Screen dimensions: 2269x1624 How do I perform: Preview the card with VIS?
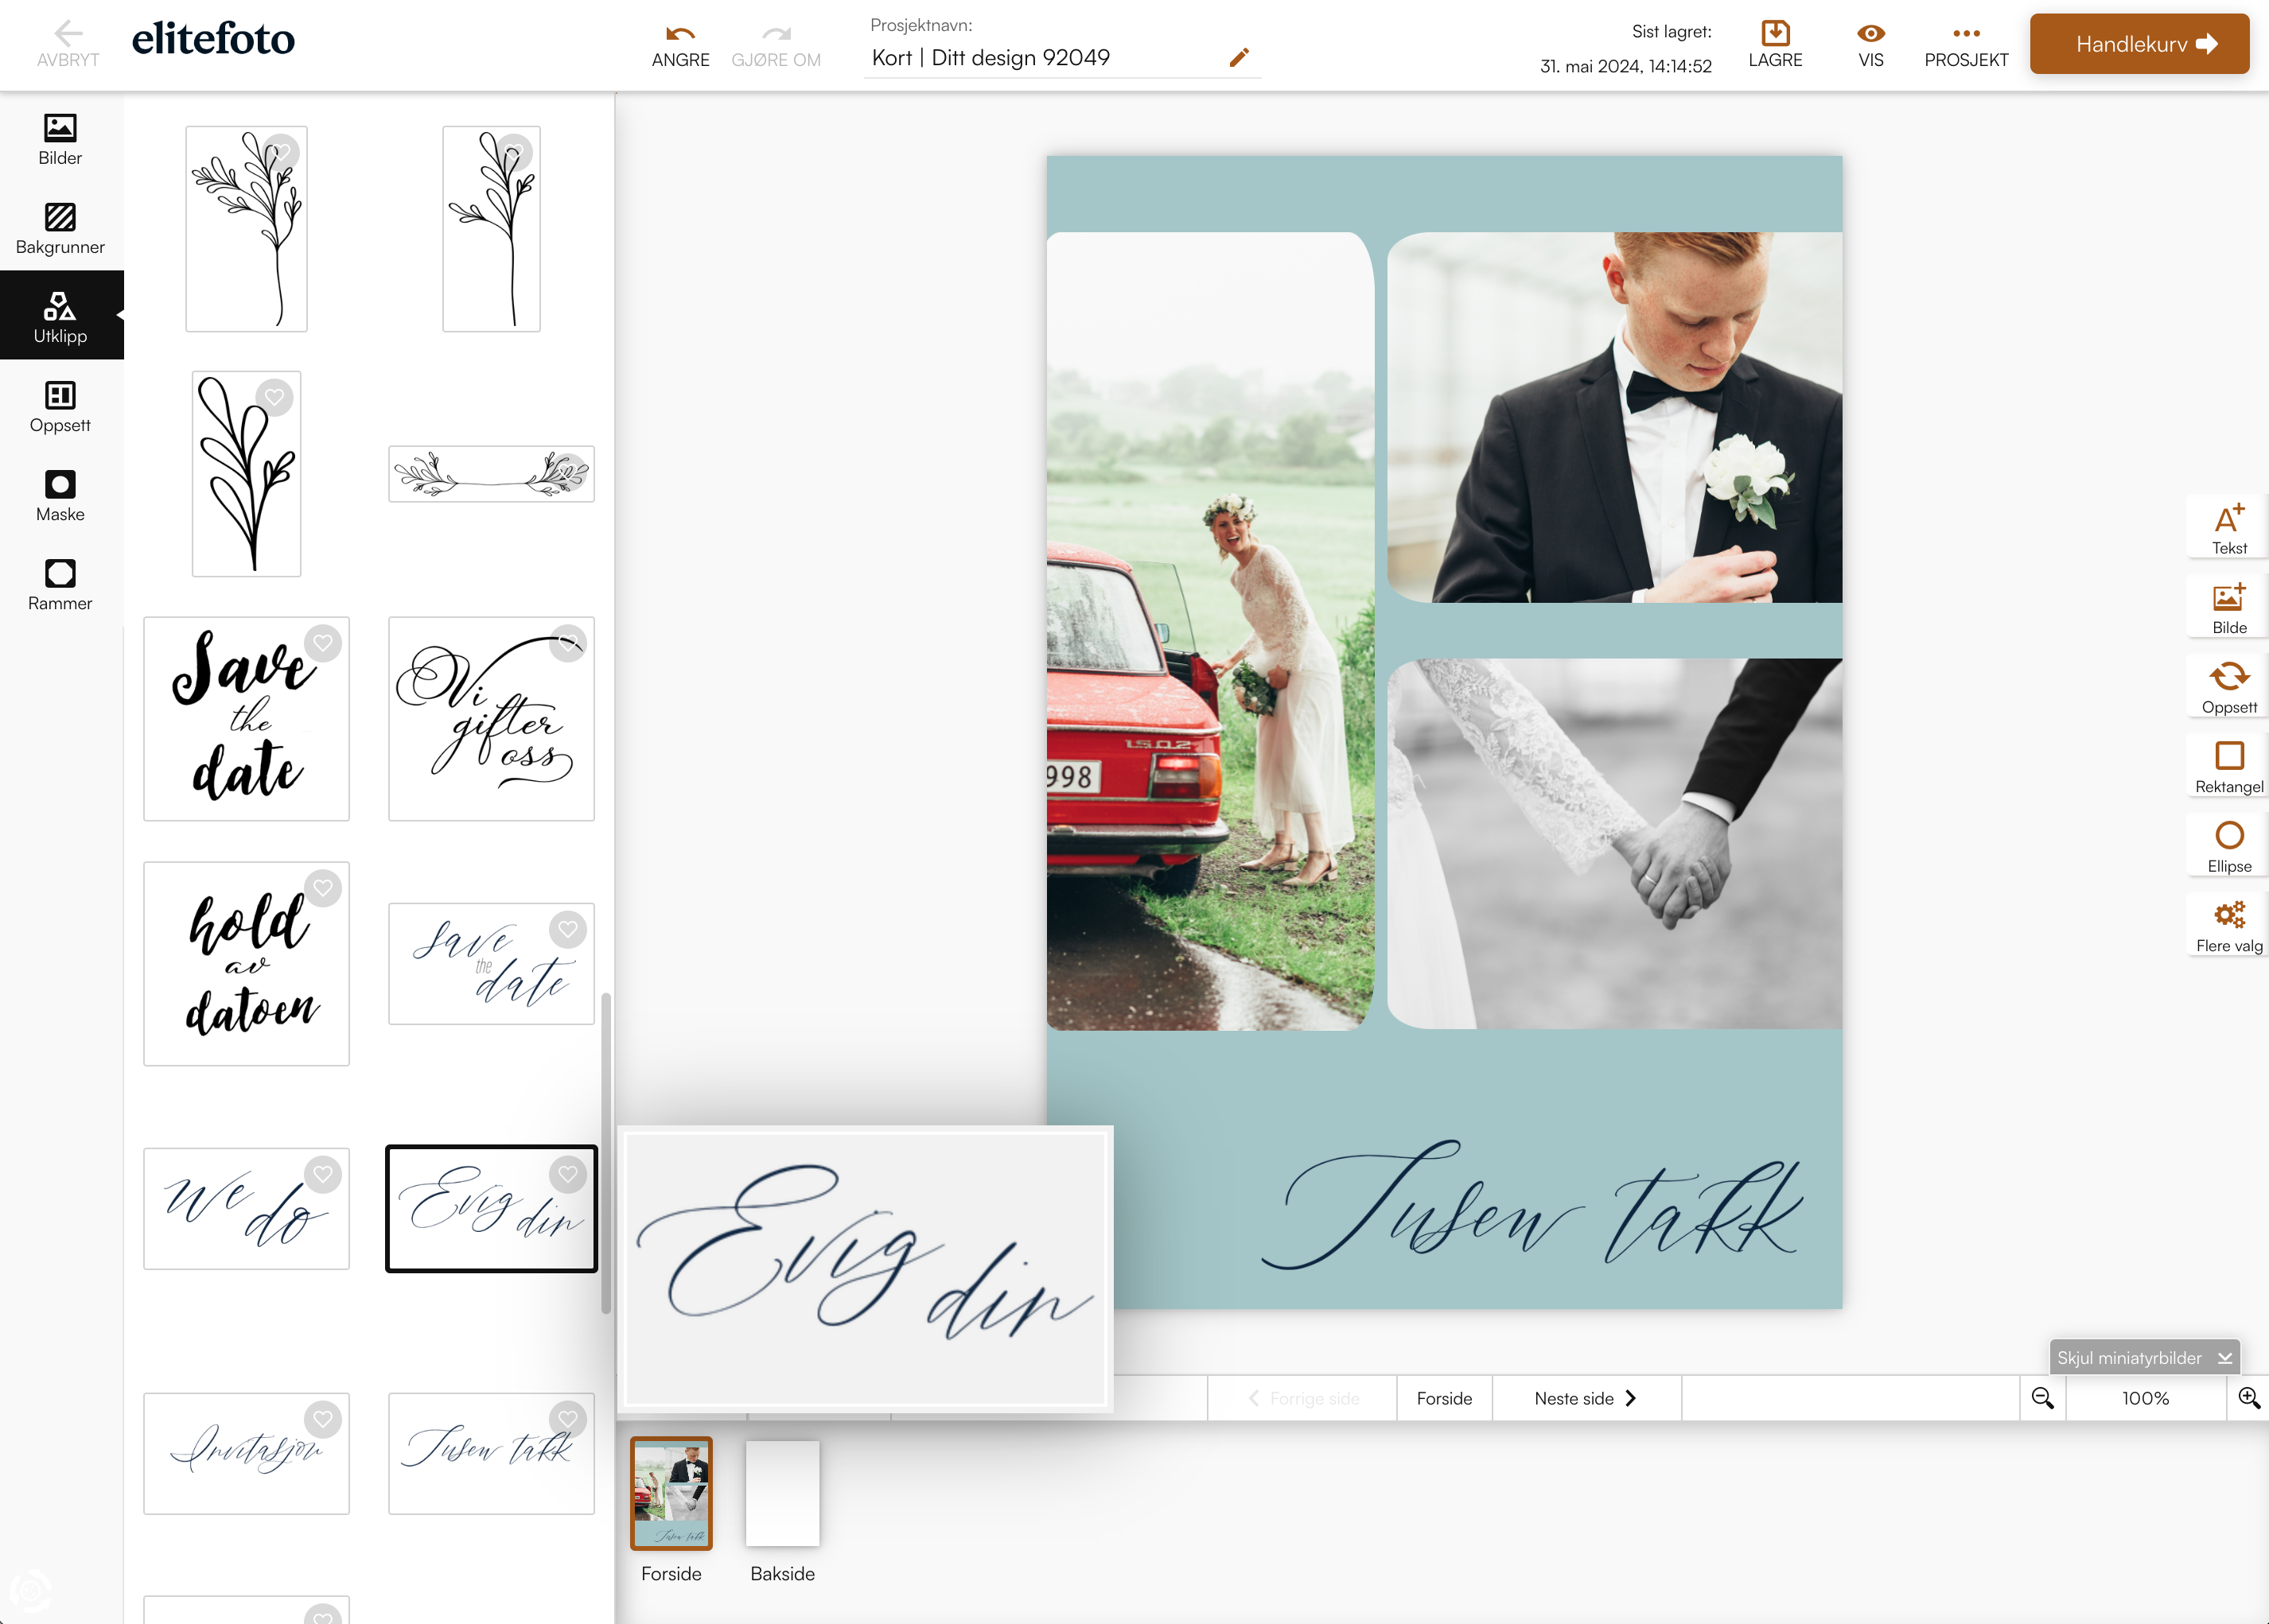[1871, 45]
